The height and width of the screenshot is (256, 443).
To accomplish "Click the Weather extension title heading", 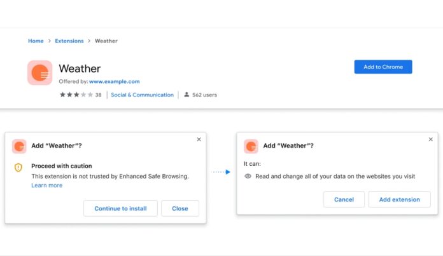I will (x=80, y=69).
